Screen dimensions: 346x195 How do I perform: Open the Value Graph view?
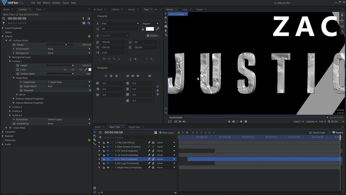pos(317,133)
